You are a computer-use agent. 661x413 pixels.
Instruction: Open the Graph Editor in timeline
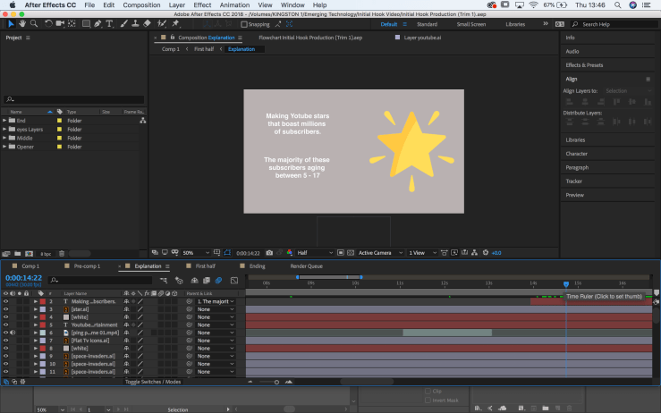(x=234, y=281)
